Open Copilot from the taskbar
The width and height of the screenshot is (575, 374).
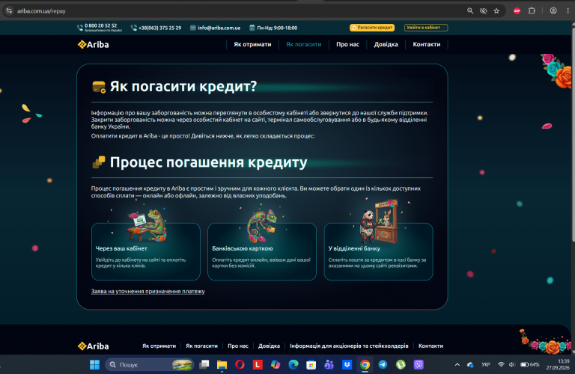pos(276,365)
